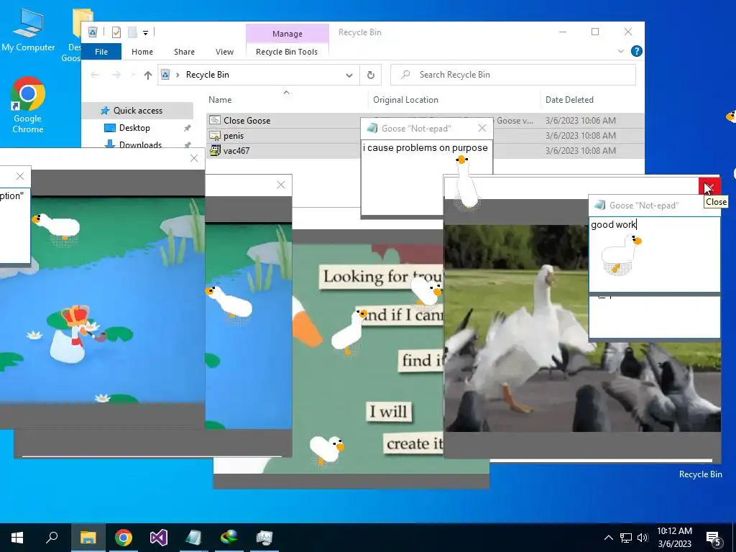Click the Recycle Bin breadcrumb in address bar

208,75
